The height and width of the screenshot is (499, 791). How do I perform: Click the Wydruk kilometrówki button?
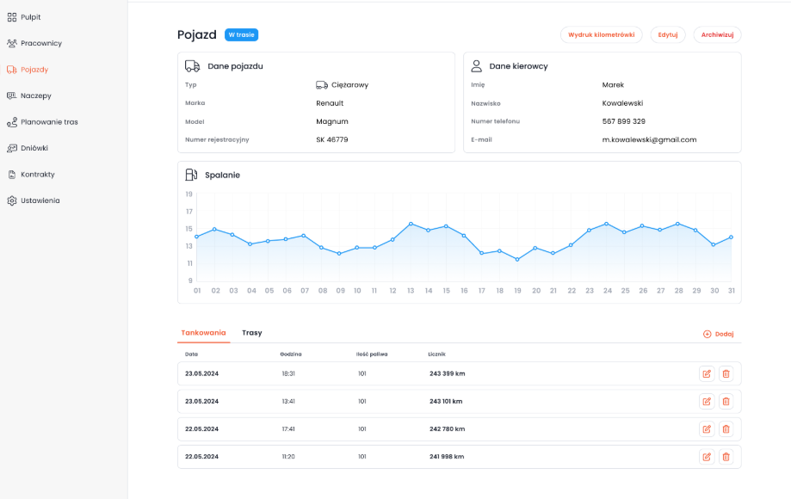point(601,35)
